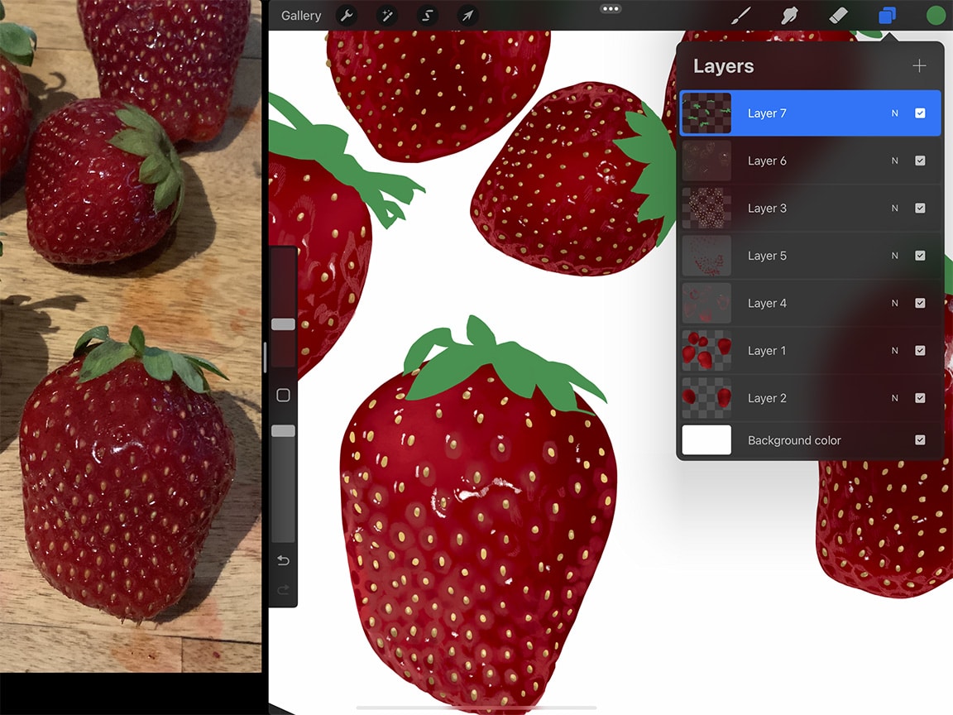Image resolution: width=953 pixels, height=715 pixels.
Task: Hide Layer 6 via its checkbox
Action: click(x=920, y=161)
